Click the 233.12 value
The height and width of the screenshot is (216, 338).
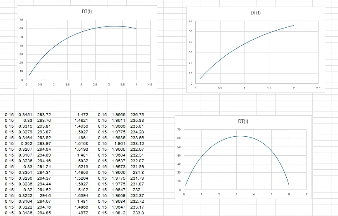pyautogui.click(x=136, y=144)
